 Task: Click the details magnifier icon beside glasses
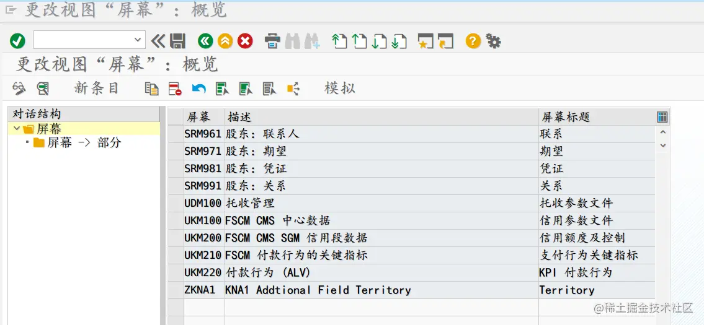coord(43,89)
